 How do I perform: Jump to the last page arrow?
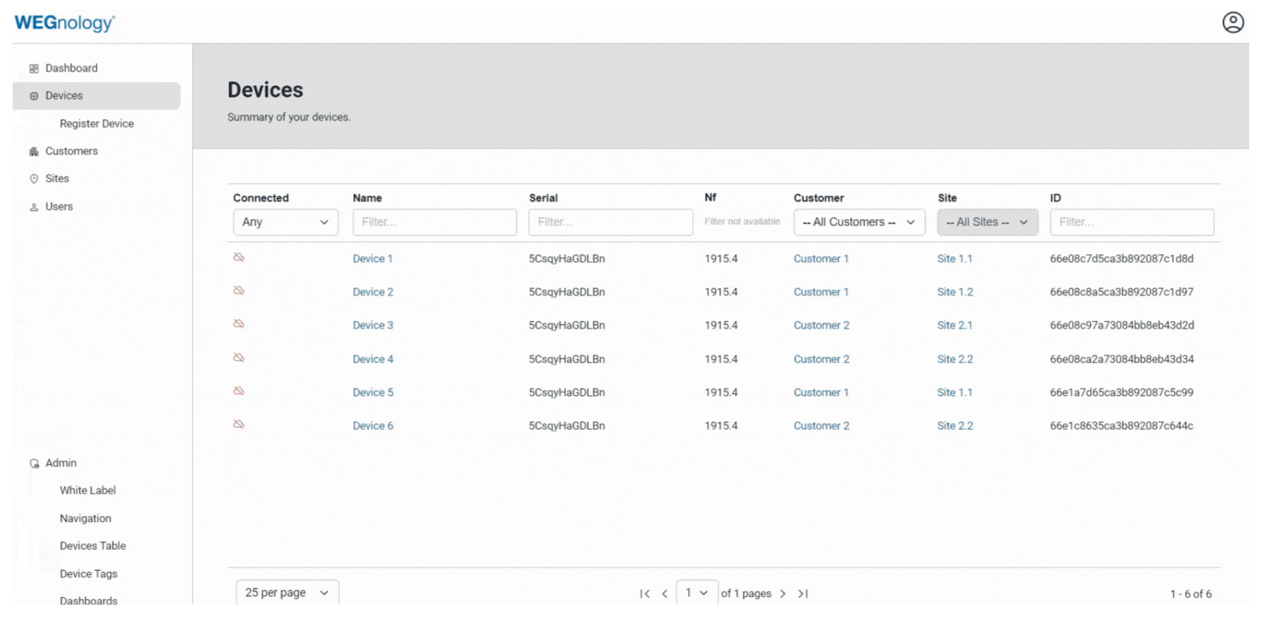point(803,594)
